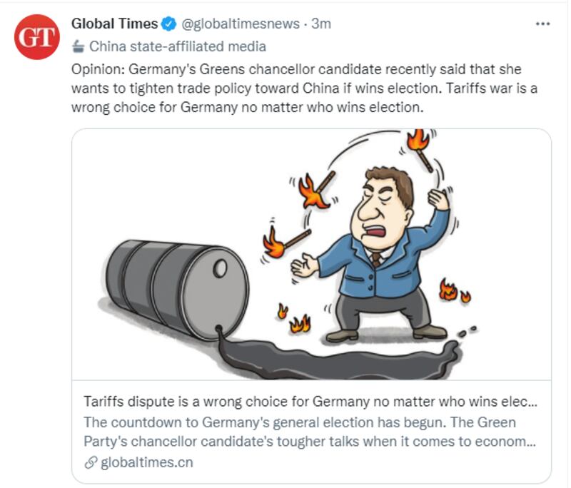This screenshot has height=488, width=571.
Task: Click the flaming match at top of cartoon
Action: 420,149
